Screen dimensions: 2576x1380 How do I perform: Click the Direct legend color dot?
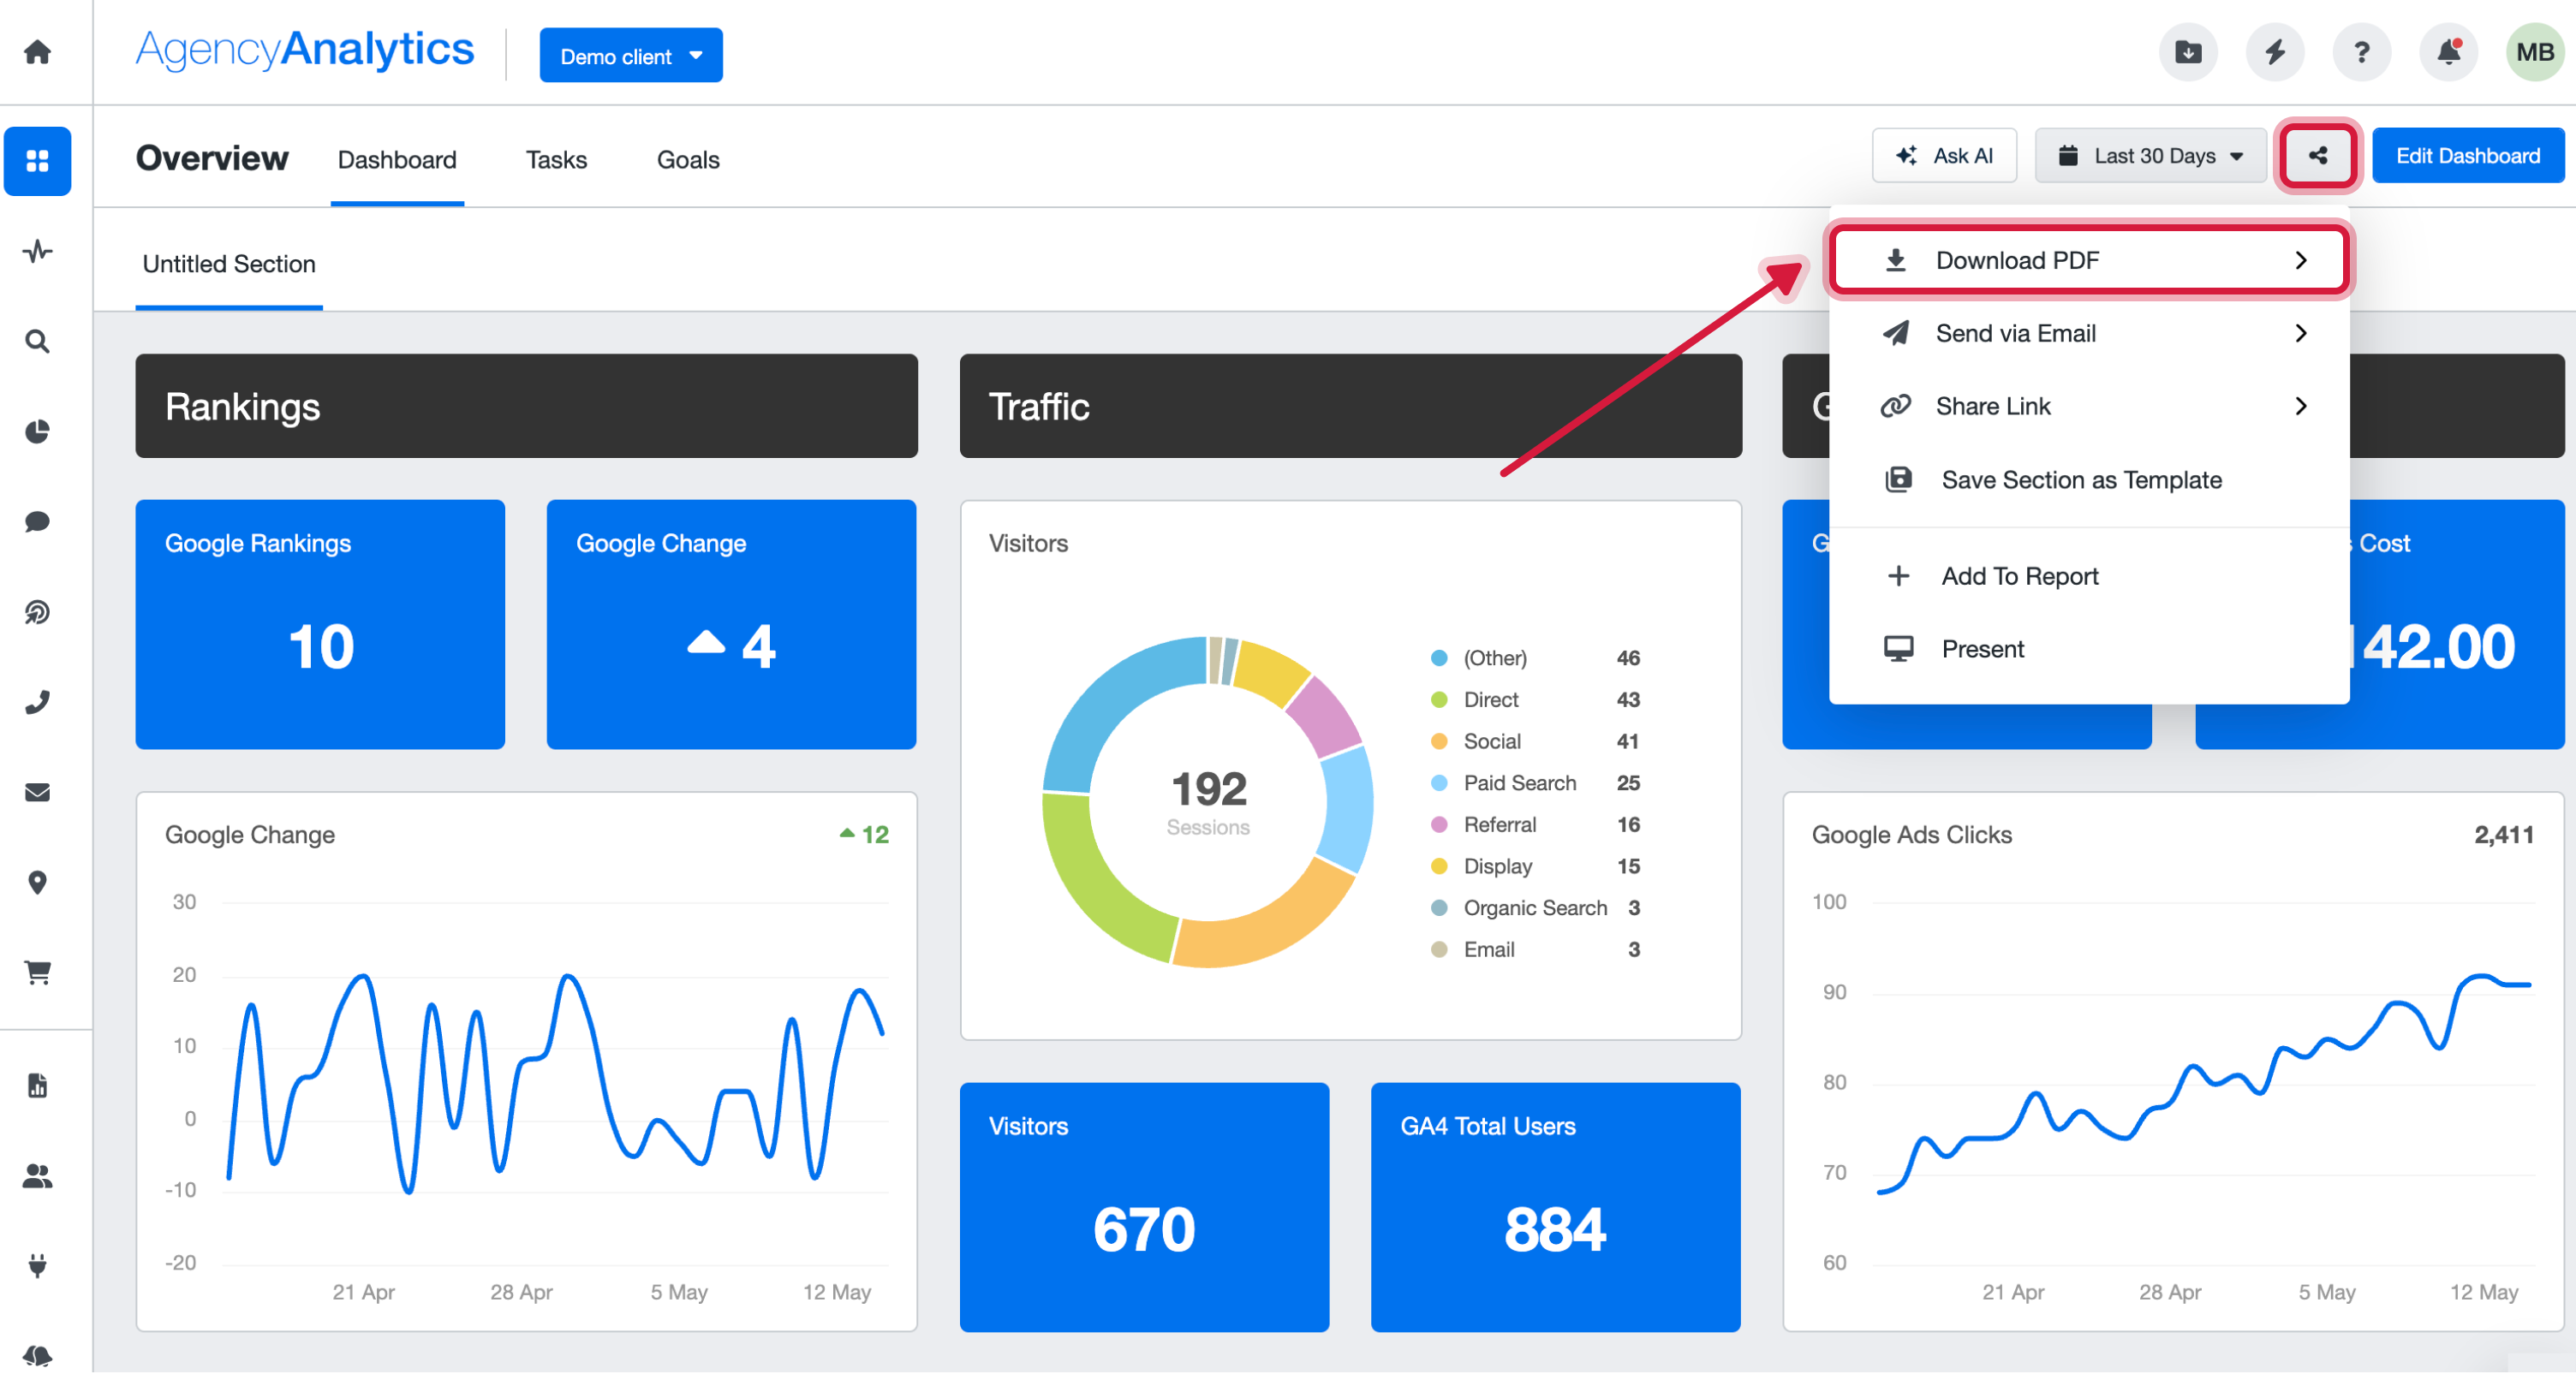(x=1439, y=700)
